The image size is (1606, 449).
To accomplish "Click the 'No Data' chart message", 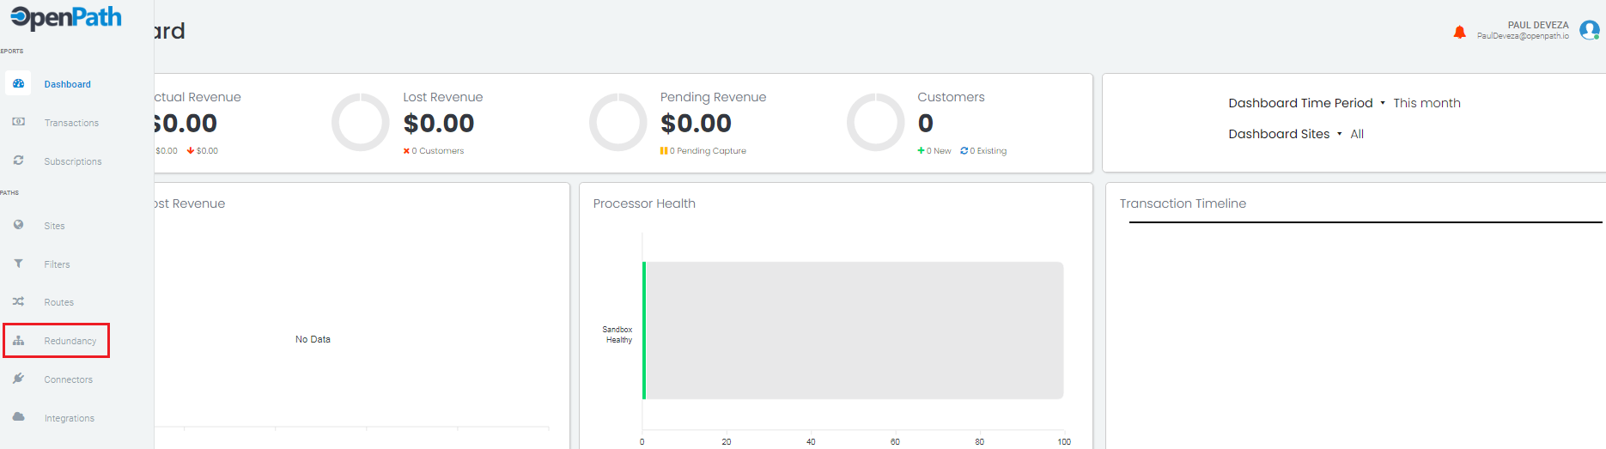I will [x=313, y=339].
